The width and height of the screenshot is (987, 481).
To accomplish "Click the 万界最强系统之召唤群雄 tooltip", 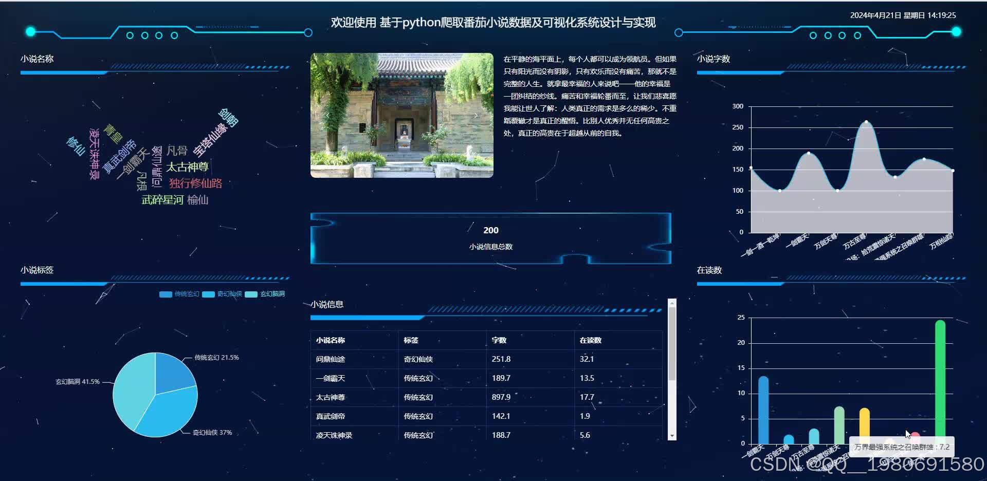I will [x=902, y=447].
